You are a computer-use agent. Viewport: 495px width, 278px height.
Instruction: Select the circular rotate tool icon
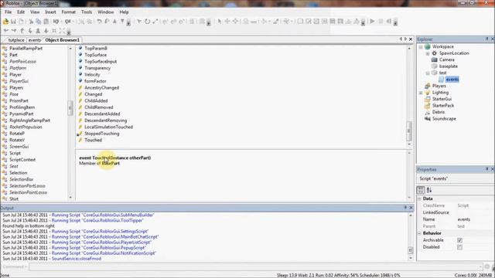tap(147, 22)
